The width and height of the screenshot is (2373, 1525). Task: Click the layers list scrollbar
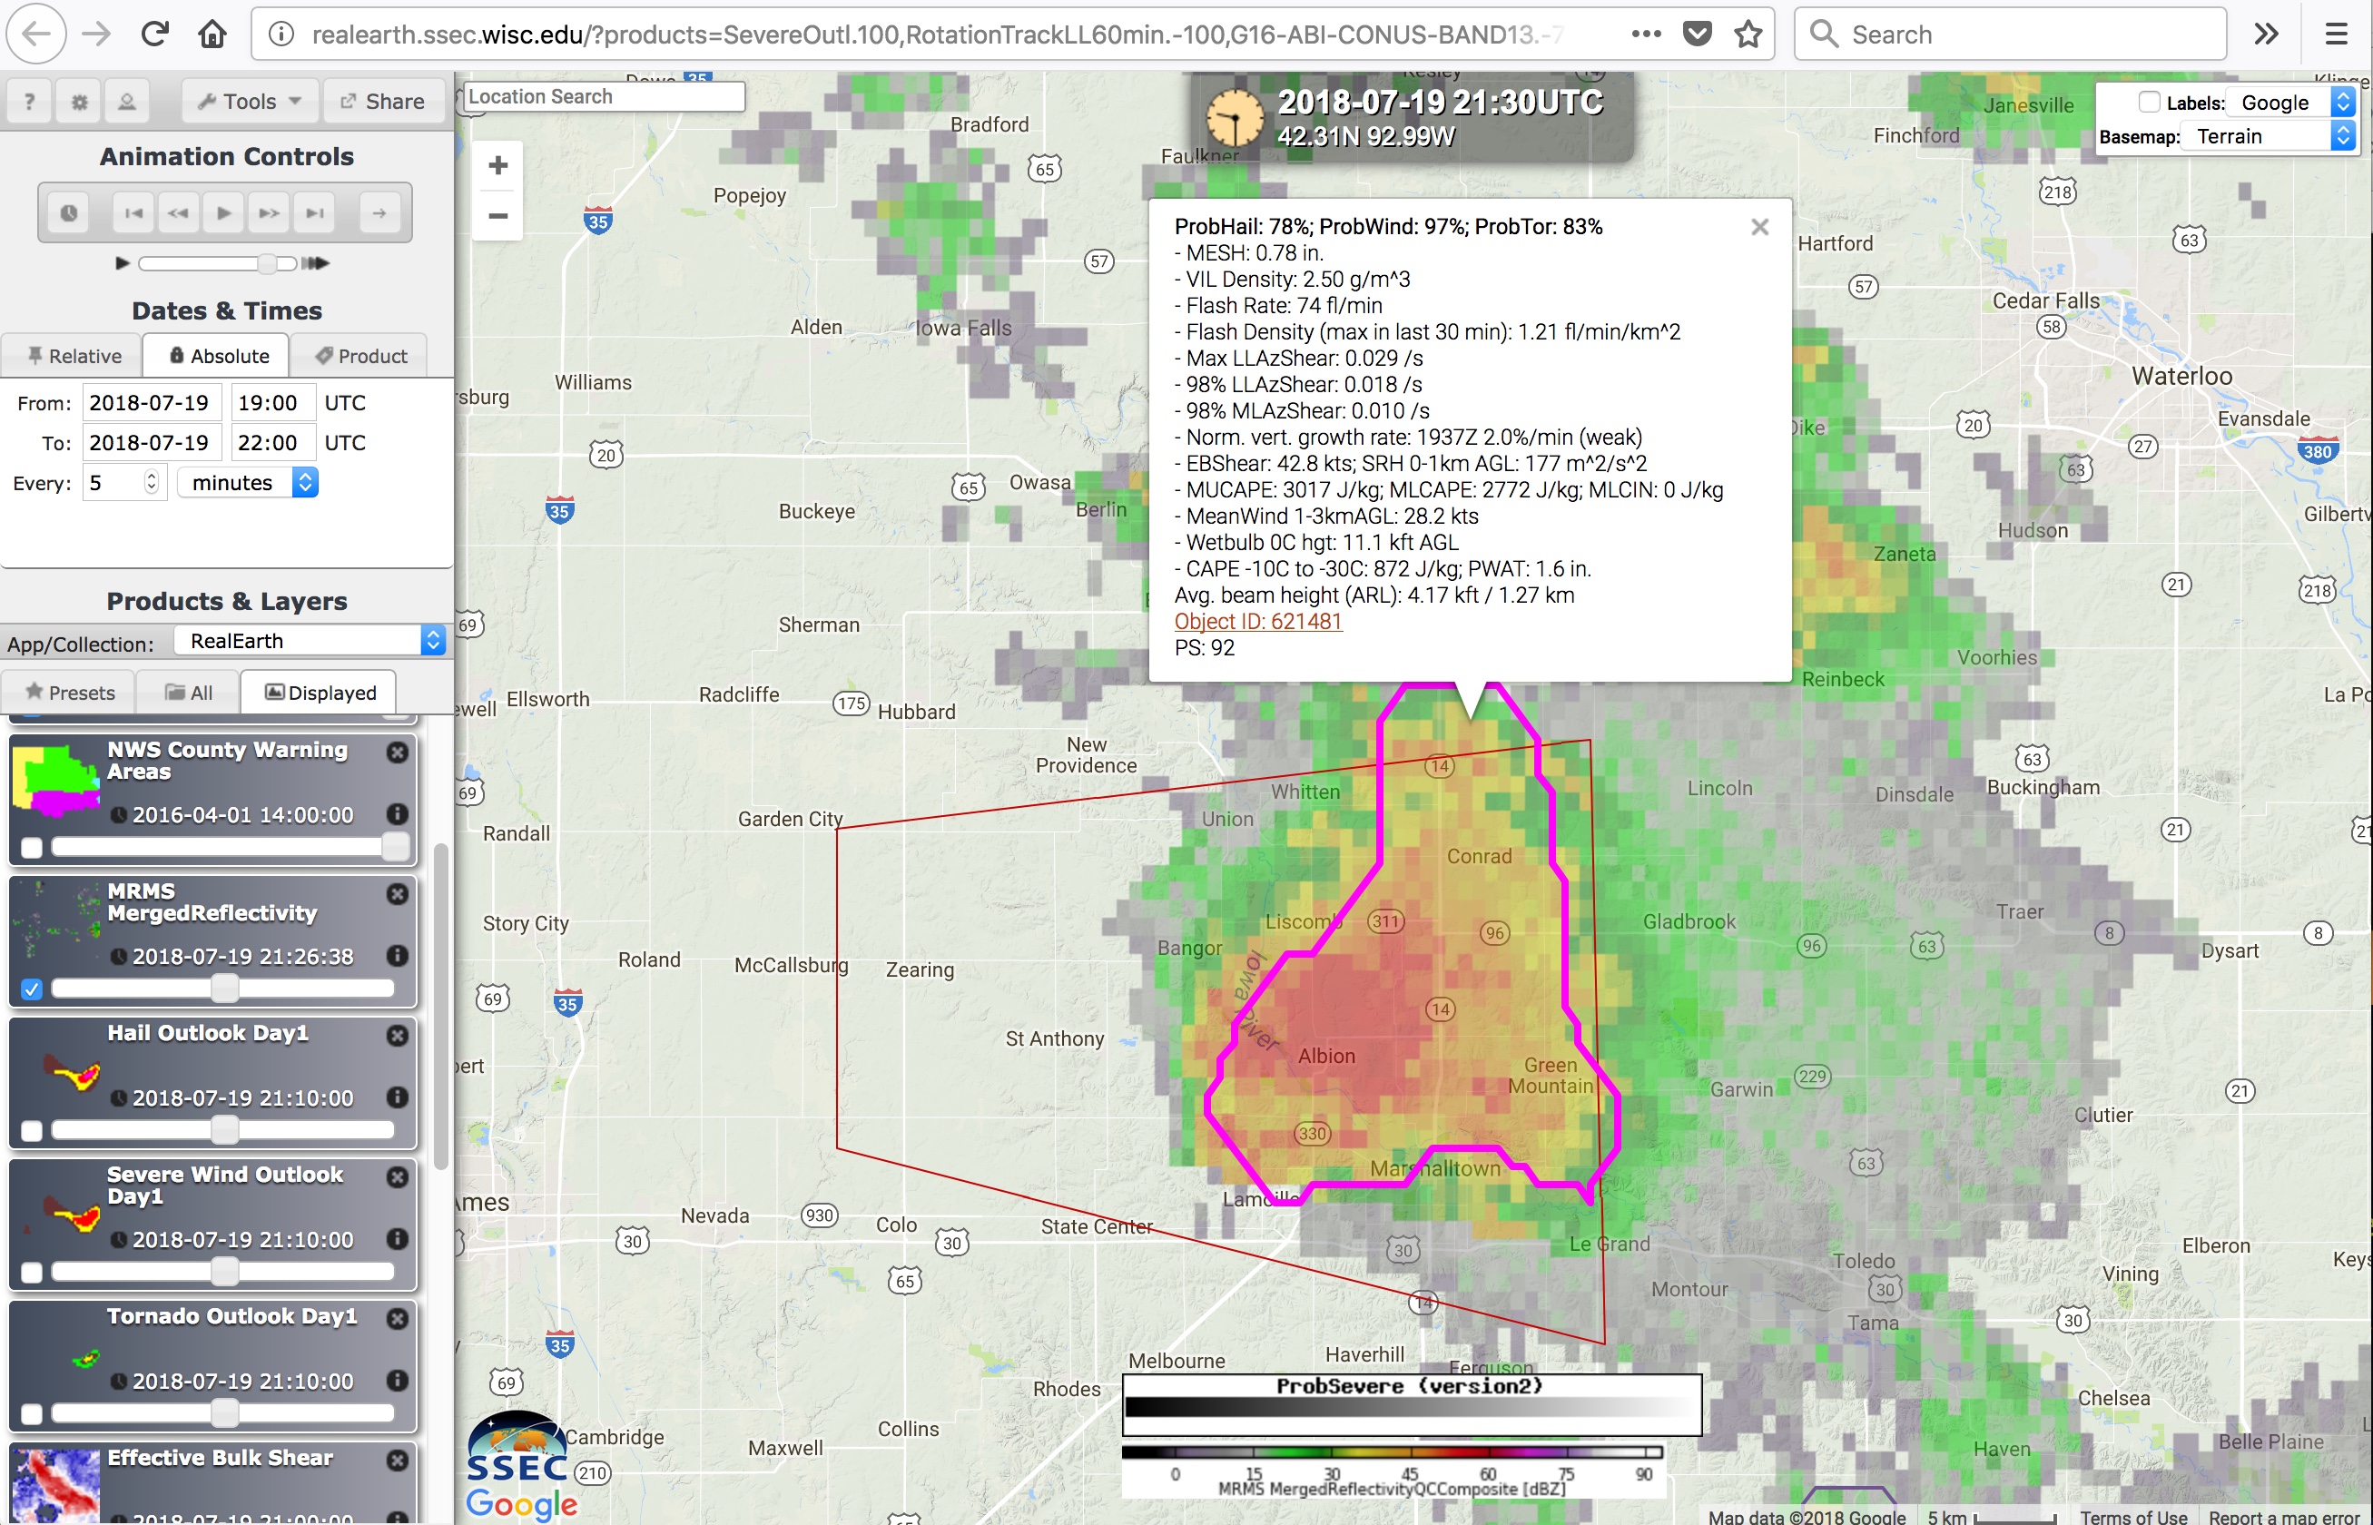click(x=440, y=1007)
